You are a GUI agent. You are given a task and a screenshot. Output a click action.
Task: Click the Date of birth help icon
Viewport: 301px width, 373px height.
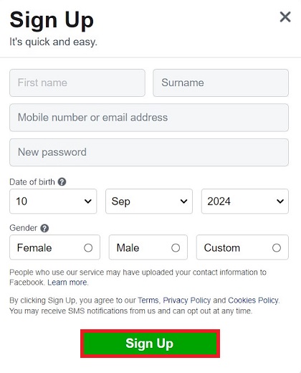click(x=62, y=182)
